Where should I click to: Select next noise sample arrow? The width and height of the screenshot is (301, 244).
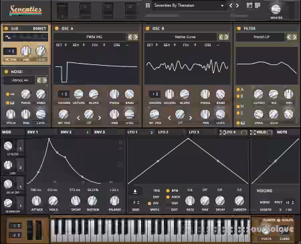click(45, 80)
